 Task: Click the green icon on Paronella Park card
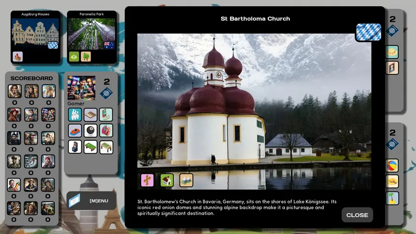[74, 57]
